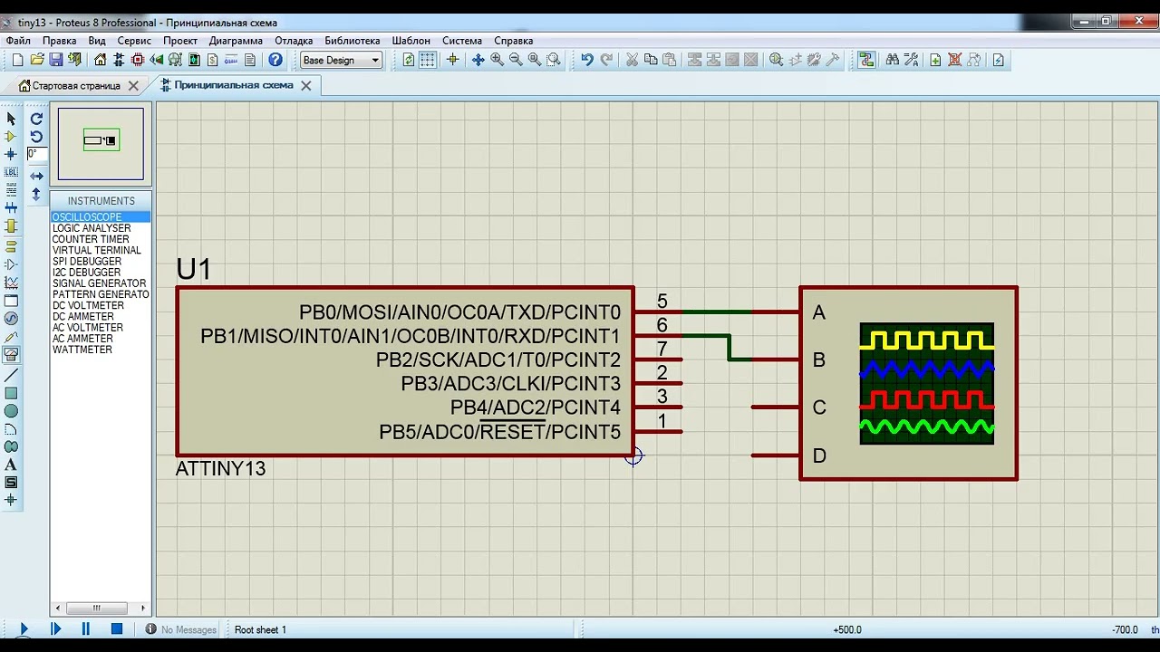This screenshot has width=1160, height=652.
Task: Save the project with floppy icon
Action: coord(56,60)
